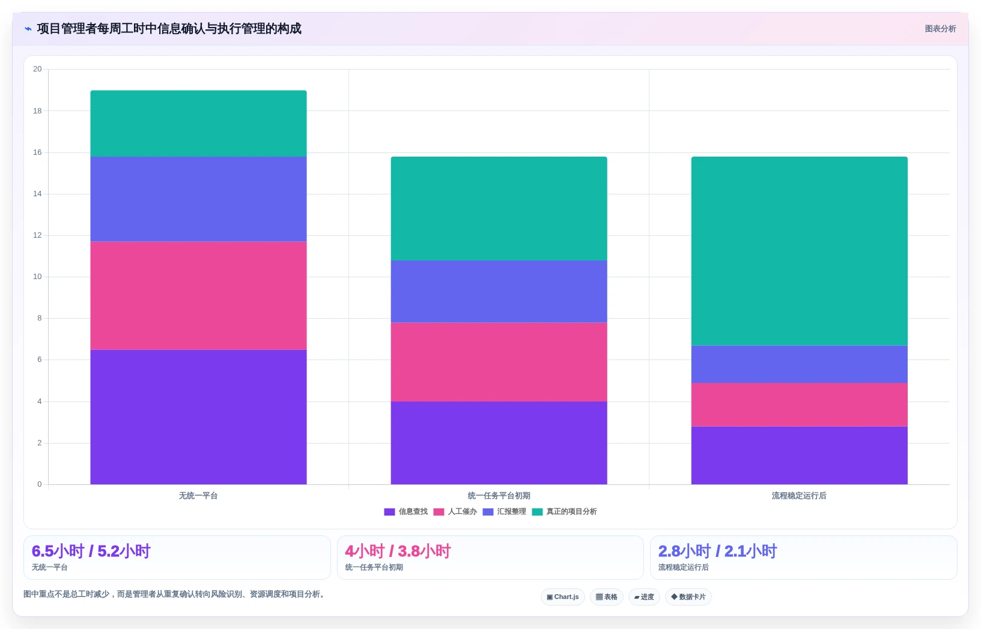Click the 图表分析 label at top right
Viewport: 981px width, 629px height.
coord(940,29)
